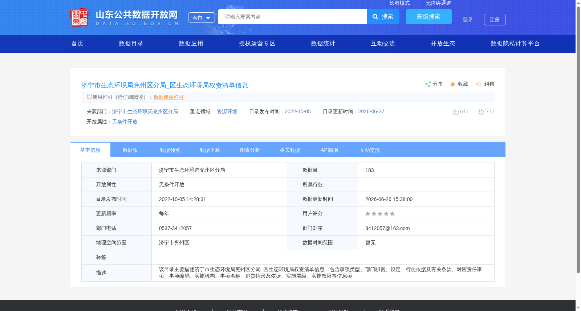The width and height of the screenshot is (581, 311).
Task: Open the 授权运营专区 menu
Action: [x=257, y=44]
